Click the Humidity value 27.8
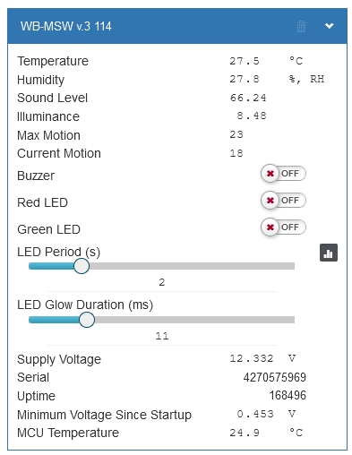The height and width of the screenshot is (455, 352). coord(245,79)
